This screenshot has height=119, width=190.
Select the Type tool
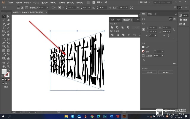tap(4, 28)
